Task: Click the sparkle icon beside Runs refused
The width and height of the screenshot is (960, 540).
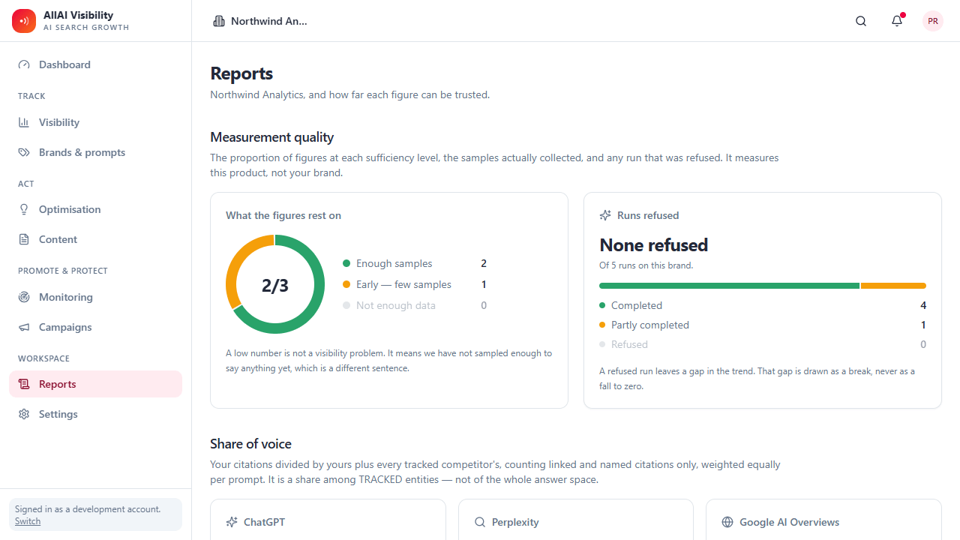Action: 605,215
